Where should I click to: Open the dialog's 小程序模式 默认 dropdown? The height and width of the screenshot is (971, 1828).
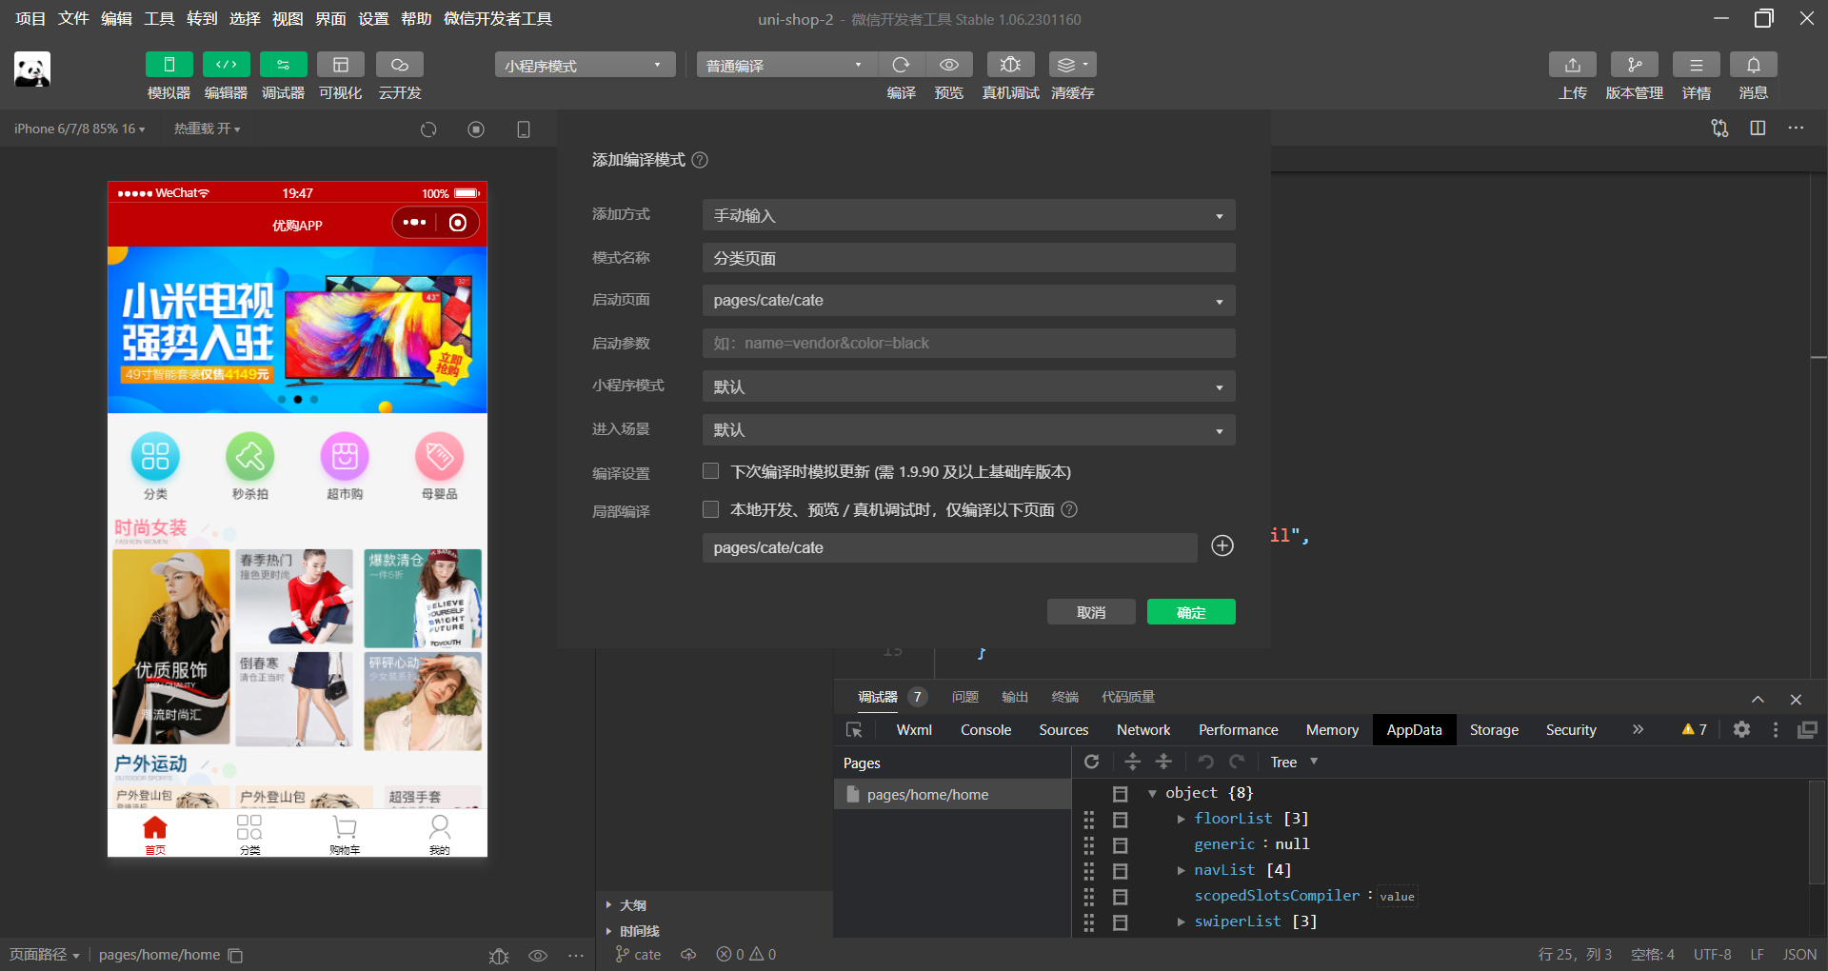[x=969, y=386]
